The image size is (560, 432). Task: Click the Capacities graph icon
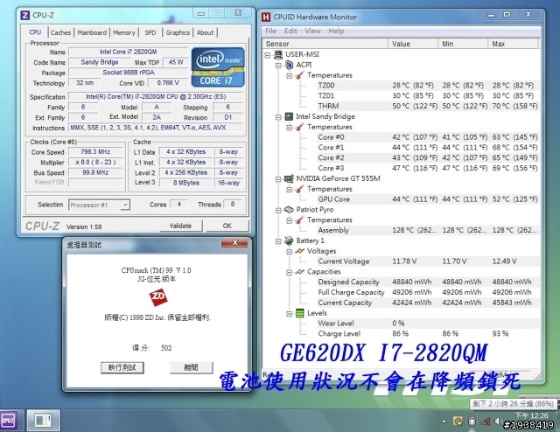(300, 272)
